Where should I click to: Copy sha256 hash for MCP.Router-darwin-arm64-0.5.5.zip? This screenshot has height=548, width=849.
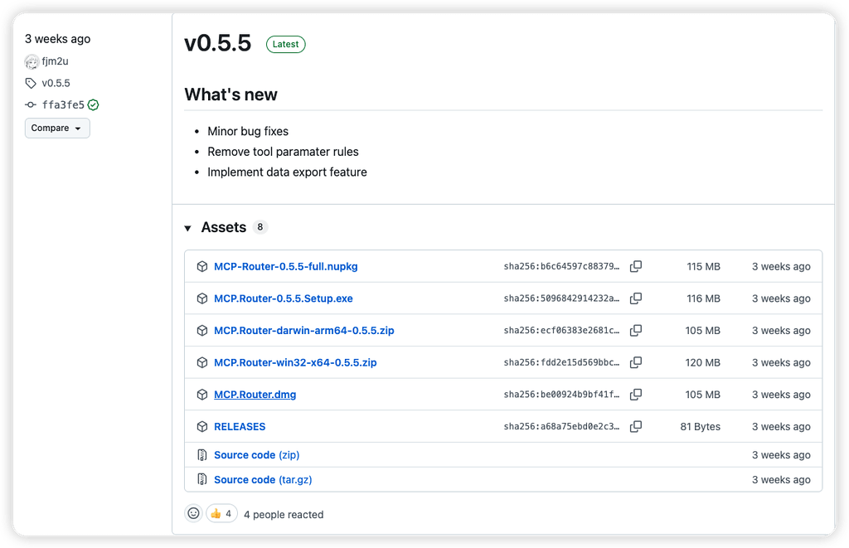click(x=636, y=330)
